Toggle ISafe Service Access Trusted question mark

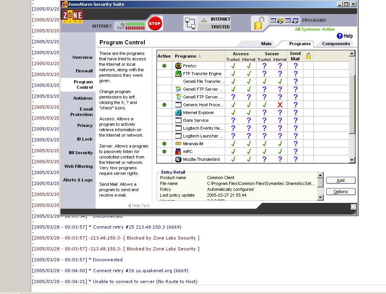click(x=233, y=120)
